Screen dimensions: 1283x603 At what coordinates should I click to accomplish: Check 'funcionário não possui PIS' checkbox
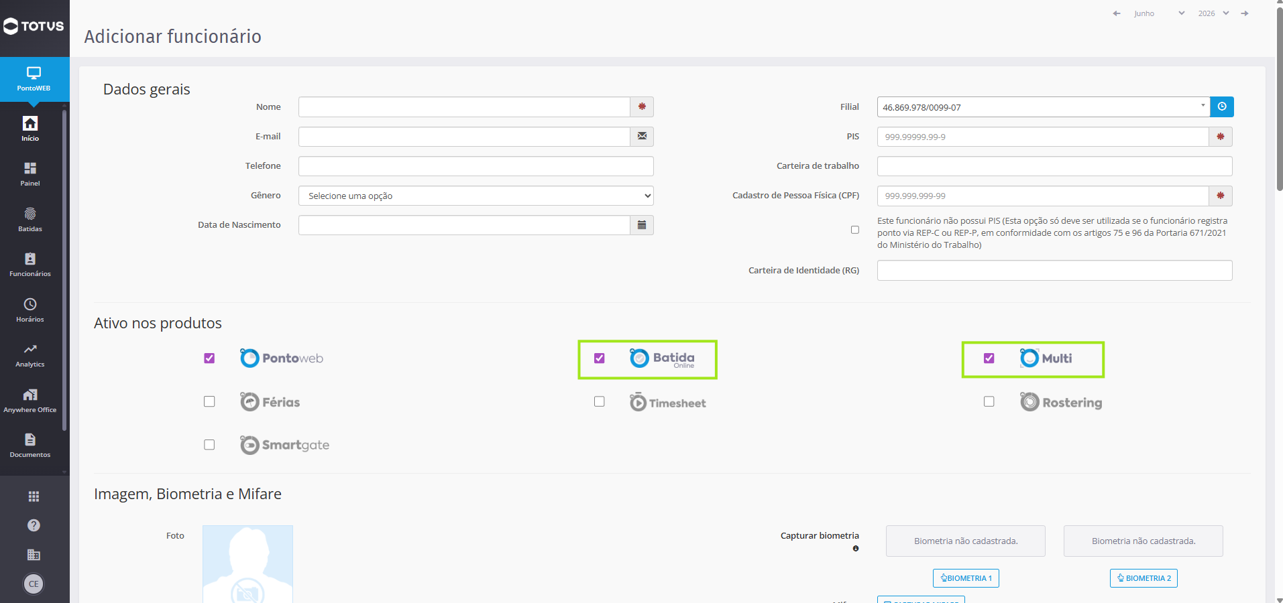tap(855, 230)
